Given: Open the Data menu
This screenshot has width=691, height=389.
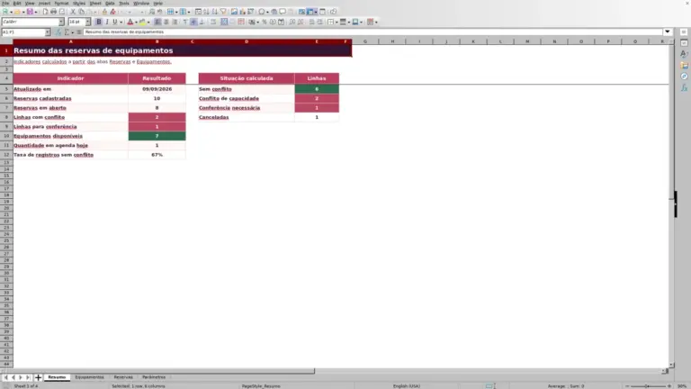Looking at the screenshot, I should tap(110, 3).
